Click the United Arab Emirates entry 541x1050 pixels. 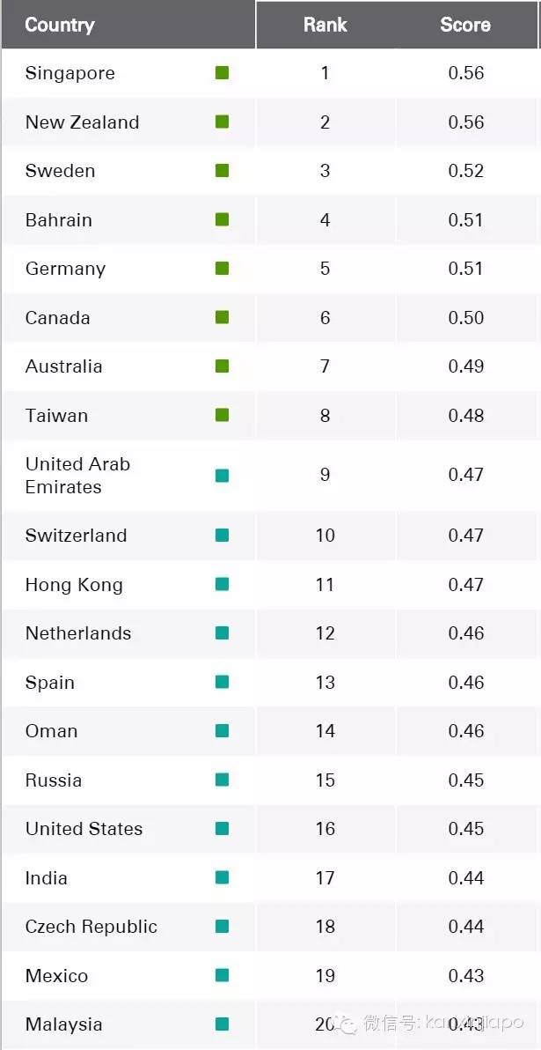click(x=77, y=476)
